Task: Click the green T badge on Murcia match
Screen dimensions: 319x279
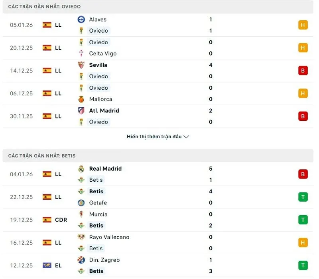Action: coord(303,220)
